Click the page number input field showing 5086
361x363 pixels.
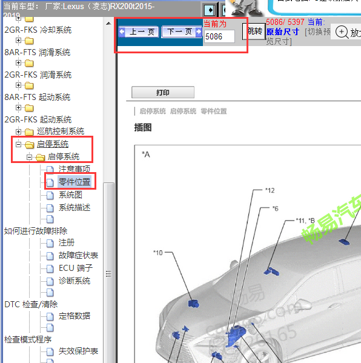219,36
